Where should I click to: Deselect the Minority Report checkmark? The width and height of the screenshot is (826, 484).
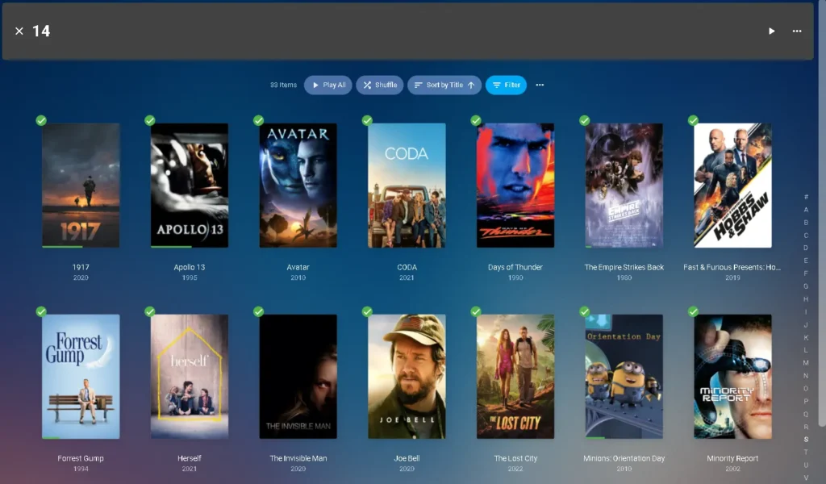(693, 312)
